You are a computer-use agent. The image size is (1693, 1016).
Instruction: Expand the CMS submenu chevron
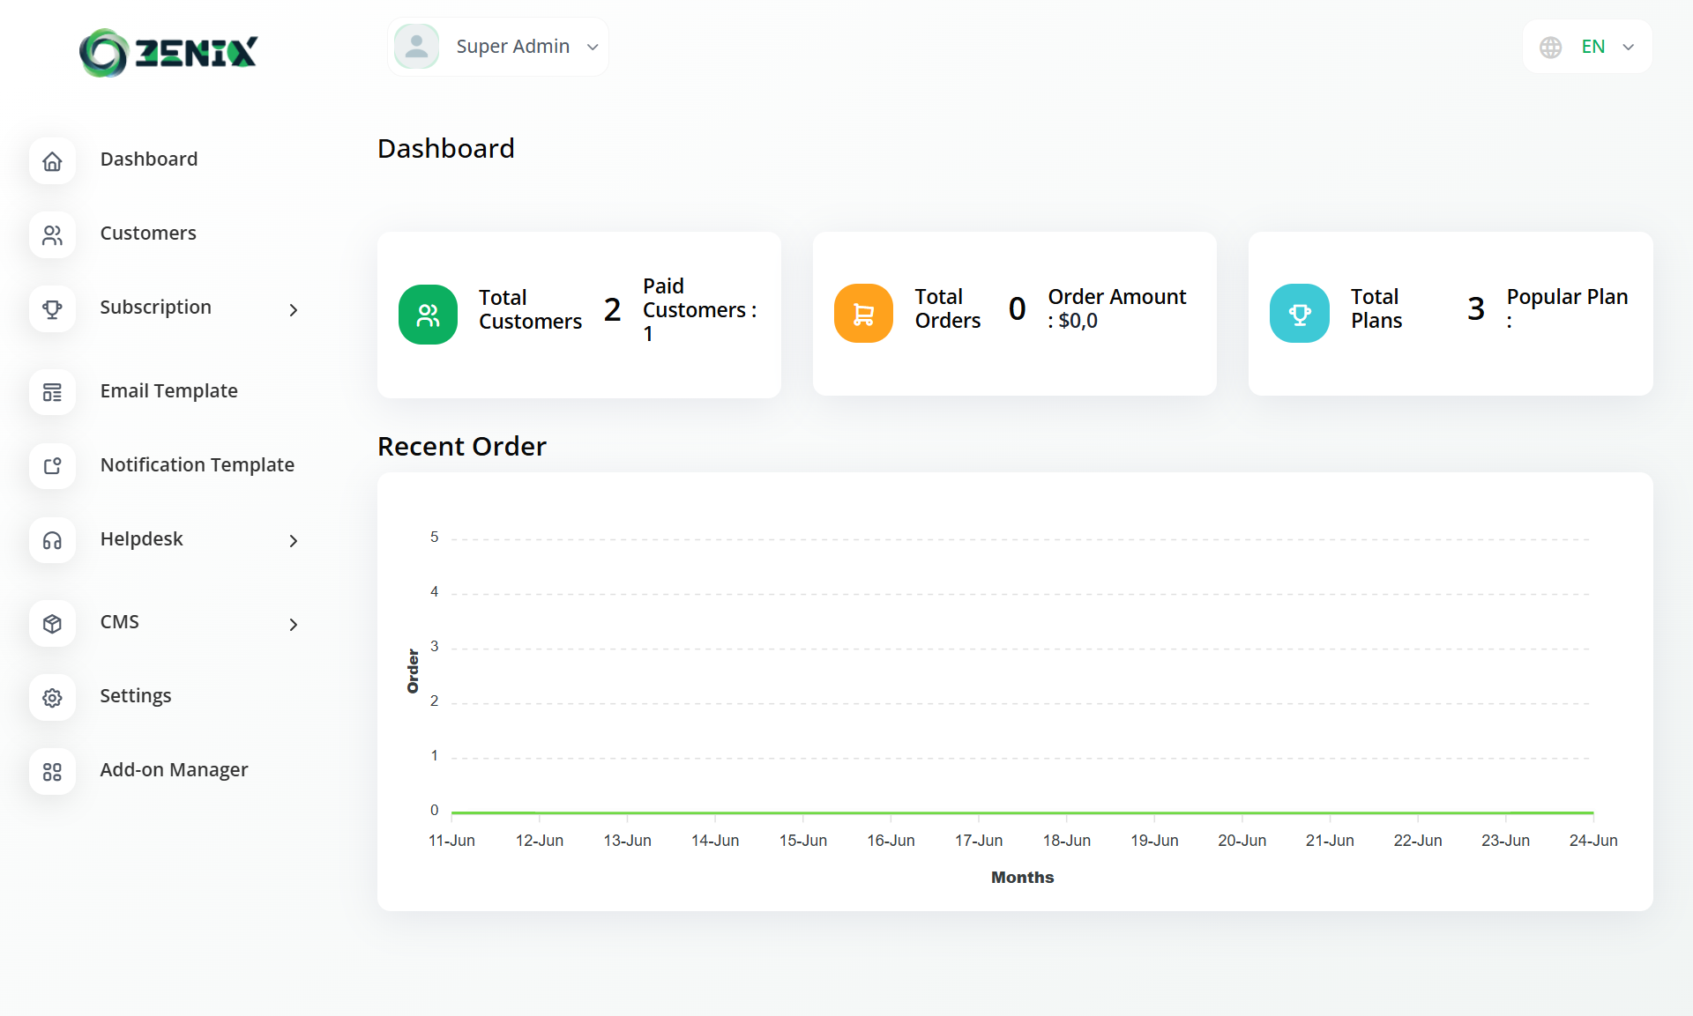click(294, 625)
